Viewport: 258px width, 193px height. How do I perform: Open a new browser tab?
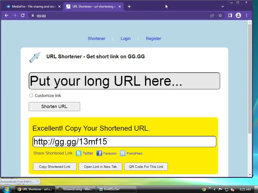(129, 7)
